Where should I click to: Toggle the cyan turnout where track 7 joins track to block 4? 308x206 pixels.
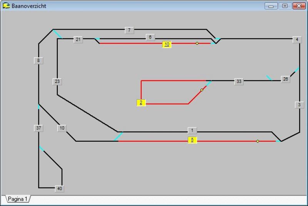point(218,39)
